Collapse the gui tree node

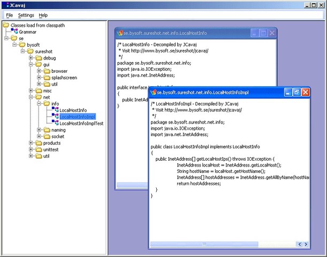[x=31, y=64]
